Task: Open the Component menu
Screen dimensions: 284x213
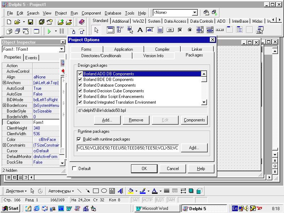Action: coord(91,13)
